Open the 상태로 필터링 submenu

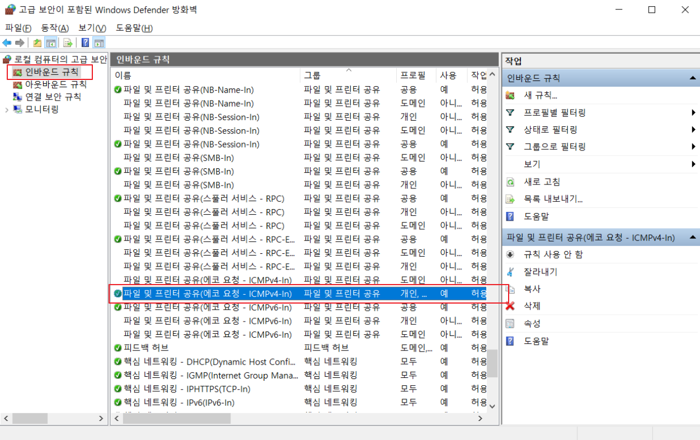click(551, 130)
